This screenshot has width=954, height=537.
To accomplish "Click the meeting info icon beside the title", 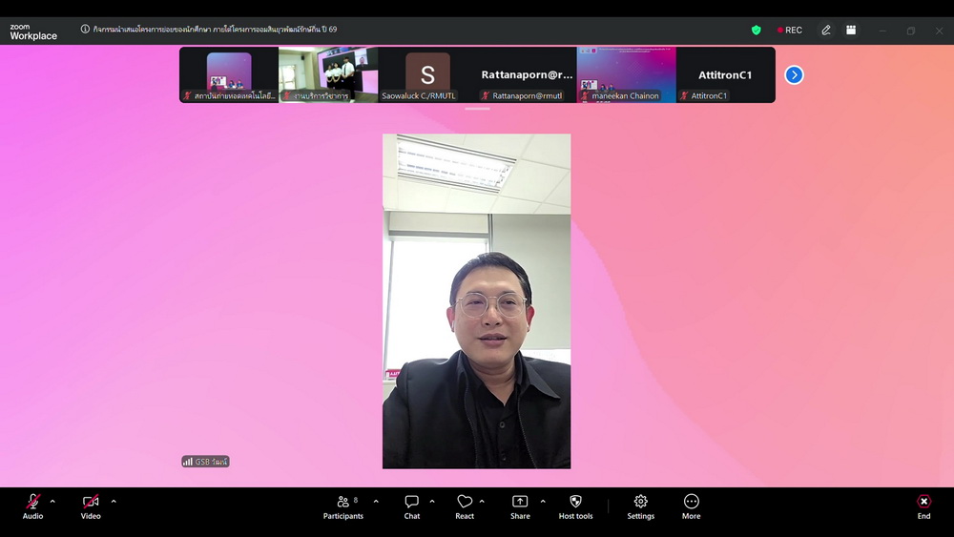I will [85, 30].
